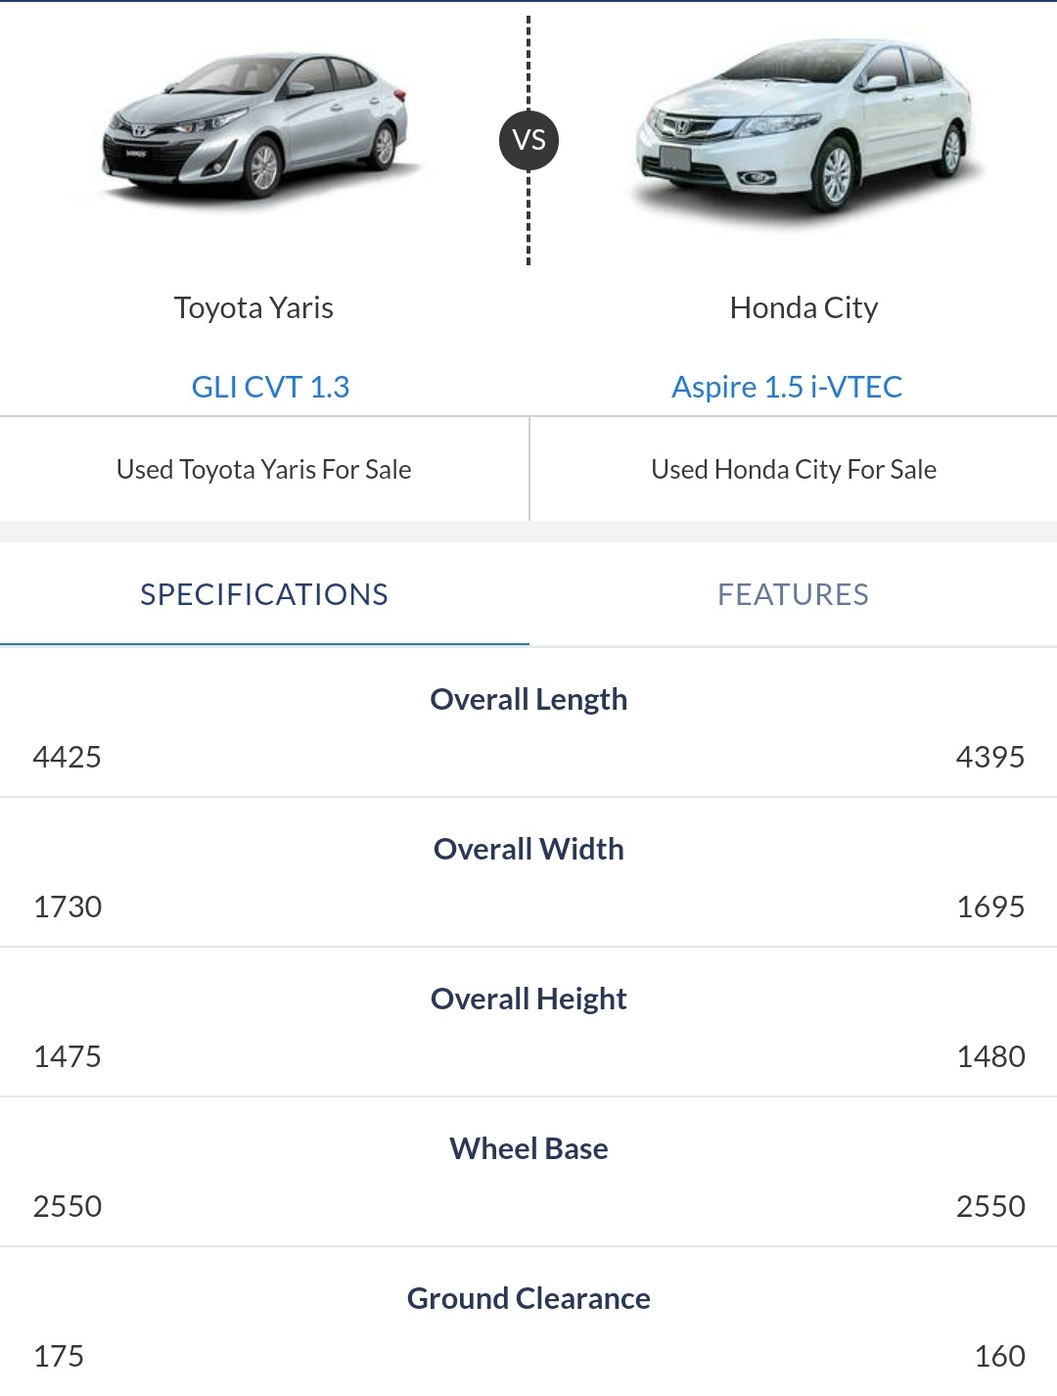This screenshot has height=1396, width=1057.
Task: Select the Aspire 1.5 i-VTEC variant link
Action: (787, 387)
